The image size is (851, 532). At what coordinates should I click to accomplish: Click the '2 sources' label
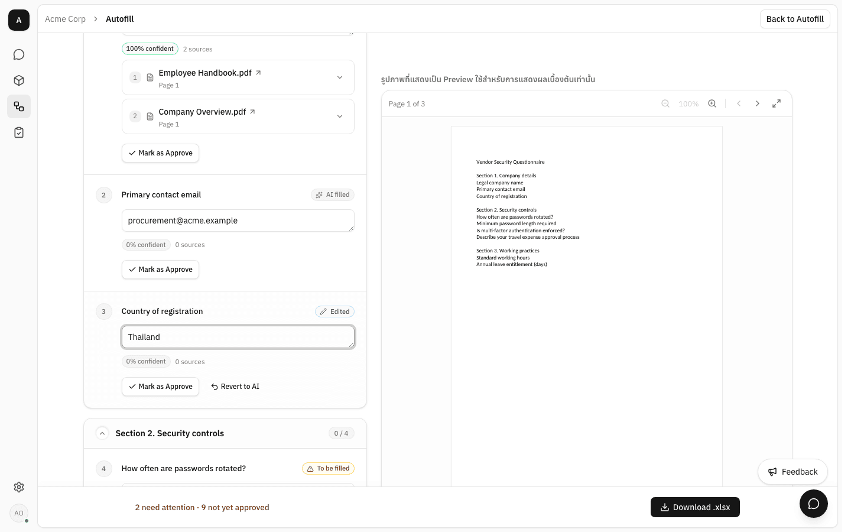197,49
